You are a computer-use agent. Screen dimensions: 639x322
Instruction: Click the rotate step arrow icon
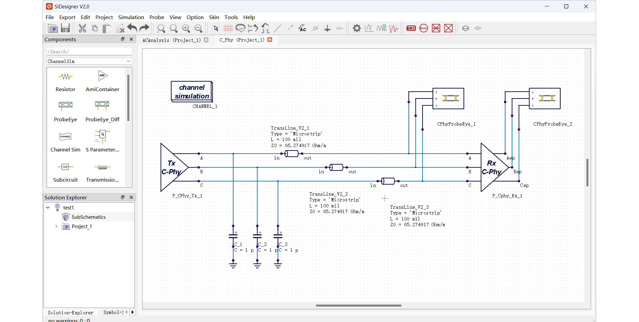(x=265, y=28)
